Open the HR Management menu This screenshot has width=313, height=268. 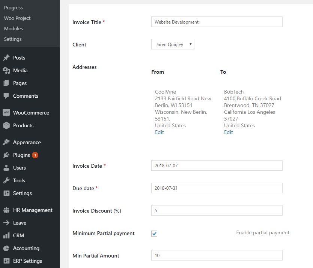coord(33,210)
